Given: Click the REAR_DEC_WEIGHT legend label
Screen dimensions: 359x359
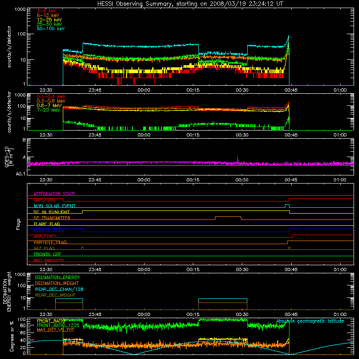Looking at the screenshot, I should coord(55,295).
